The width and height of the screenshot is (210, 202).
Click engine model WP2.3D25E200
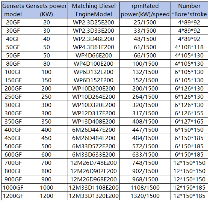(94, 23)
